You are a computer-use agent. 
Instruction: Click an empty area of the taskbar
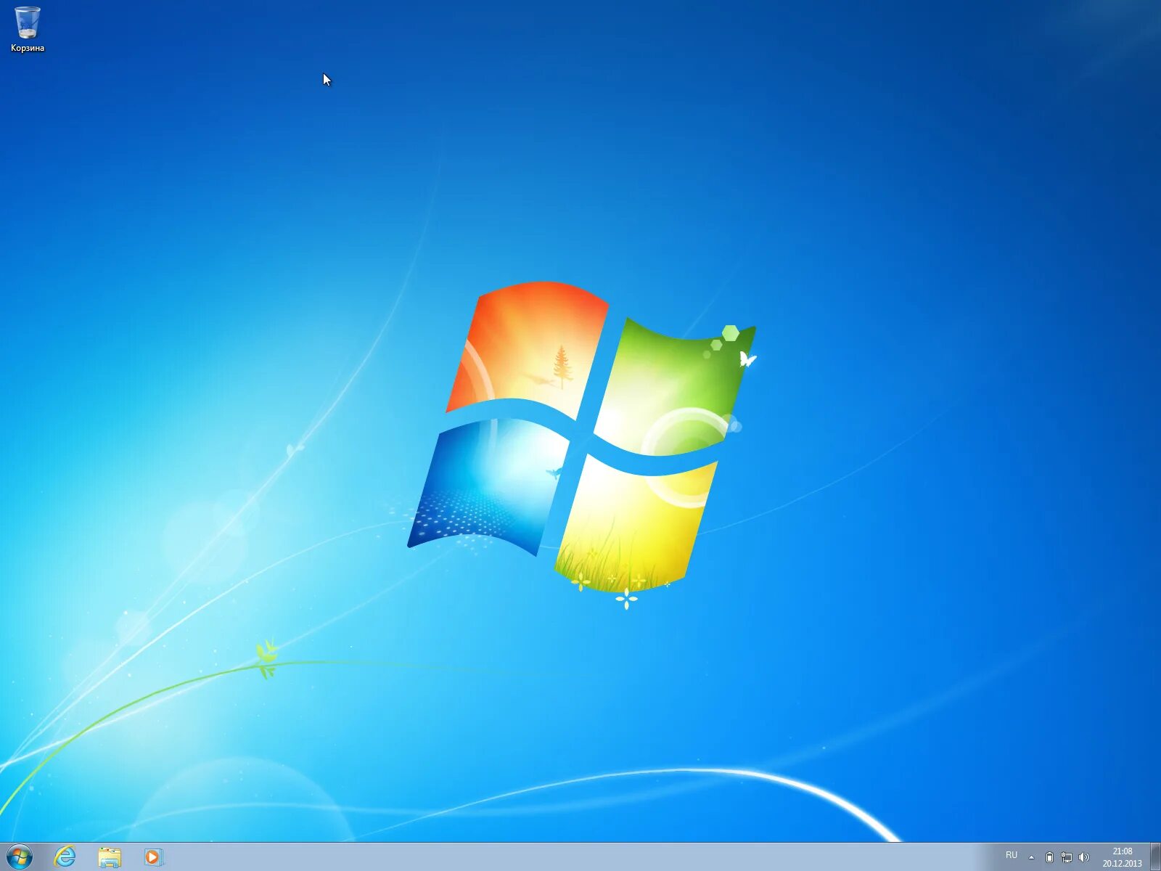click(508, 857)
